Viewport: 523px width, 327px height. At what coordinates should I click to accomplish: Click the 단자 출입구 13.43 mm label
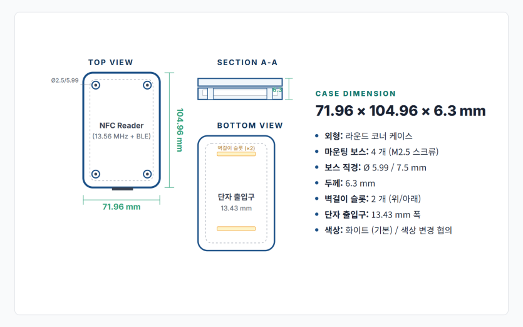pos(236,202)
